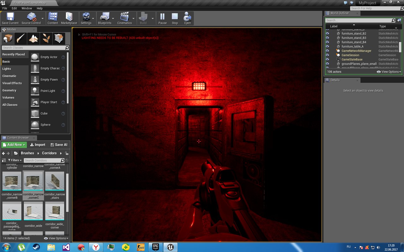The width and height of the screenshot is (404, 252).
Task: Launch the Marketplace from the toolbar
Action: [x=69, y=19]
